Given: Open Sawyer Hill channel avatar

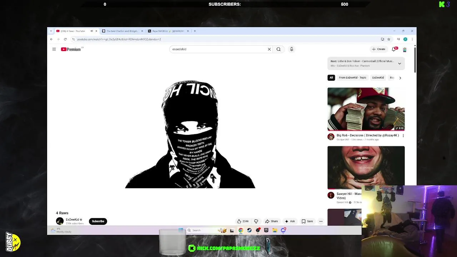Looking at the screenshot, I should (331, 195).
